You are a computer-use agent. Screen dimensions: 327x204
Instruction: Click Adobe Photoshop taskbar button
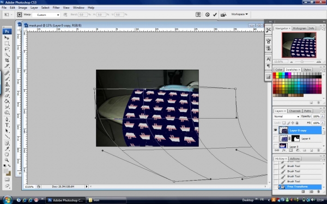point(65,200)
